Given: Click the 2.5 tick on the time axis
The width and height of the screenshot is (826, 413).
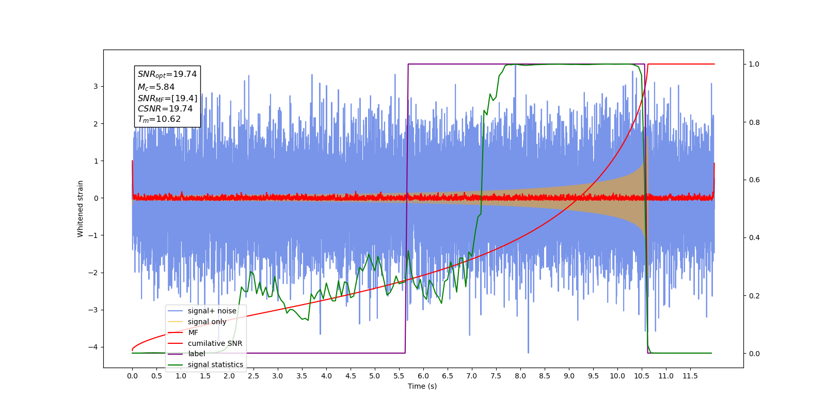Looking at the screenshot, I should [x=253, y=376].
